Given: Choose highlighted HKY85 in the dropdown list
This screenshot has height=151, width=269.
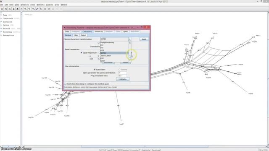Looking at the screenshot, I should (x=114, y=53).
